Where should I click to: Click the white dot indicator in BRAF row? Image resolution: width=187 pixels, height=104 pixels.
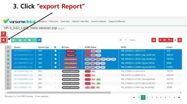(55, 63)
